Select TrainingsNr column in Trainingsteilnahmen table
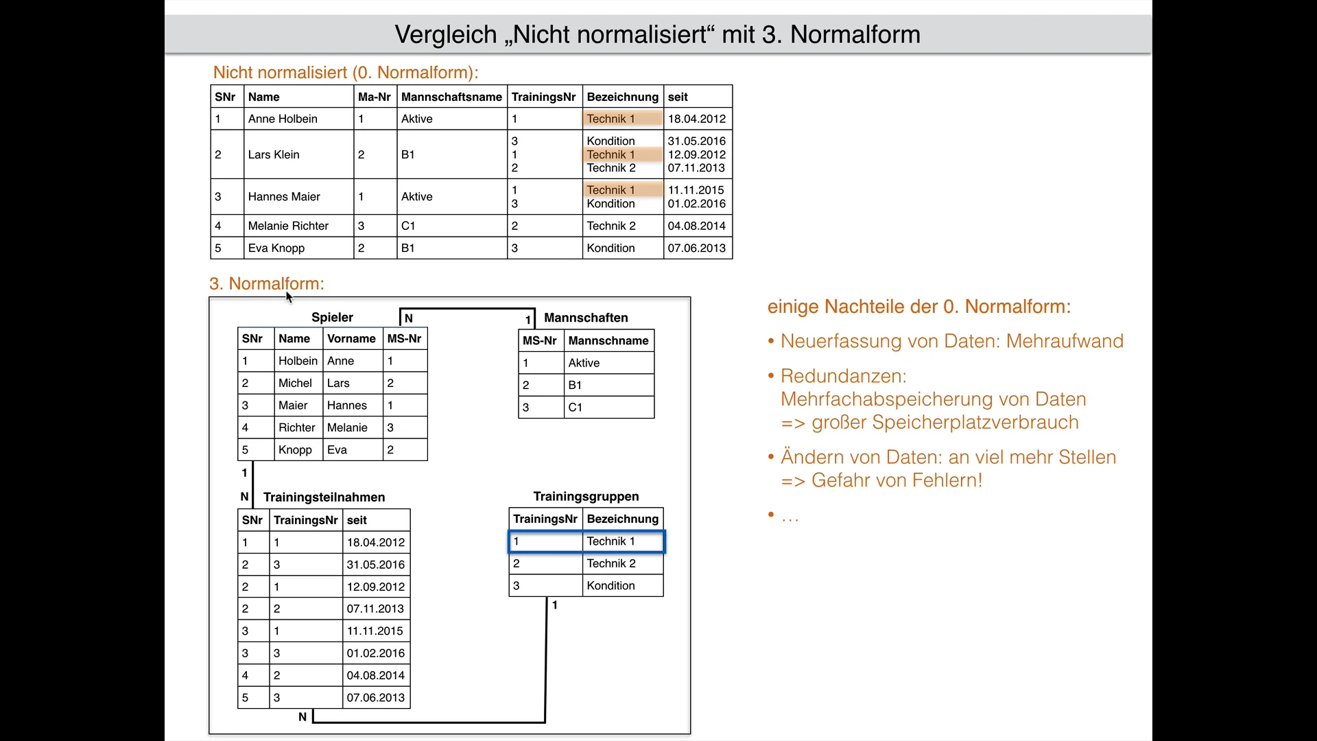This screenshot has width=1317, height=741. click(304, 520)
